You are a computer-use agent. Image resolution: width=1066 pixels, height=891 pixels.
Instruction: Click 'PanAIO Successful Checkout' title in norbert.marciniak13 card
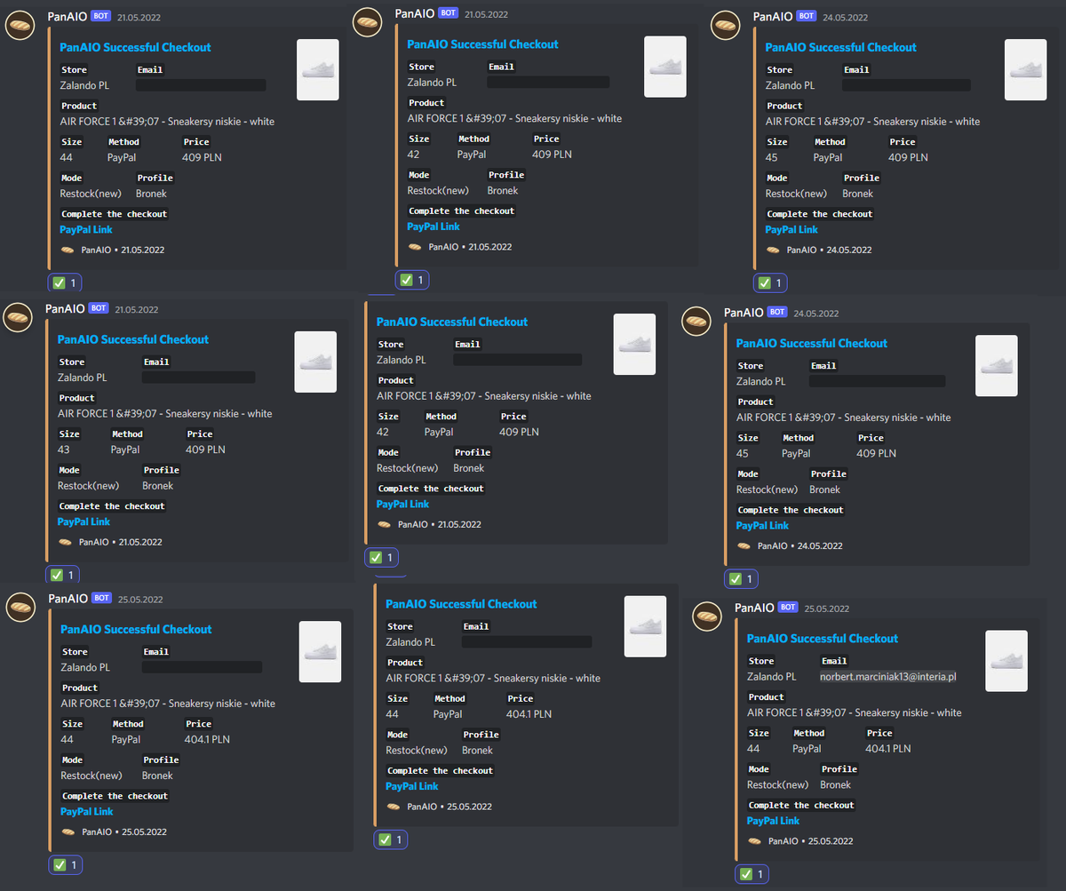click(823, 639)
